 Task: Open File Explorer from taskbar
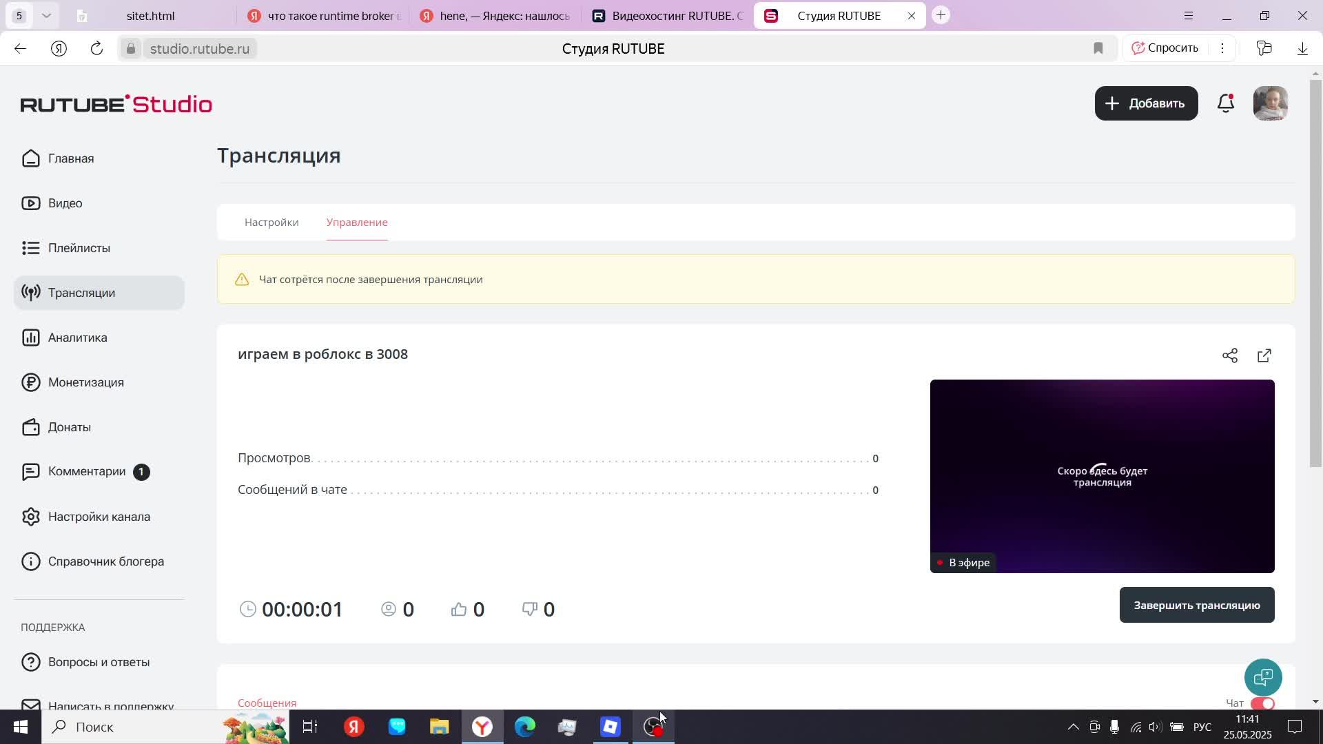pyautogui.click(x=439, y=727)
